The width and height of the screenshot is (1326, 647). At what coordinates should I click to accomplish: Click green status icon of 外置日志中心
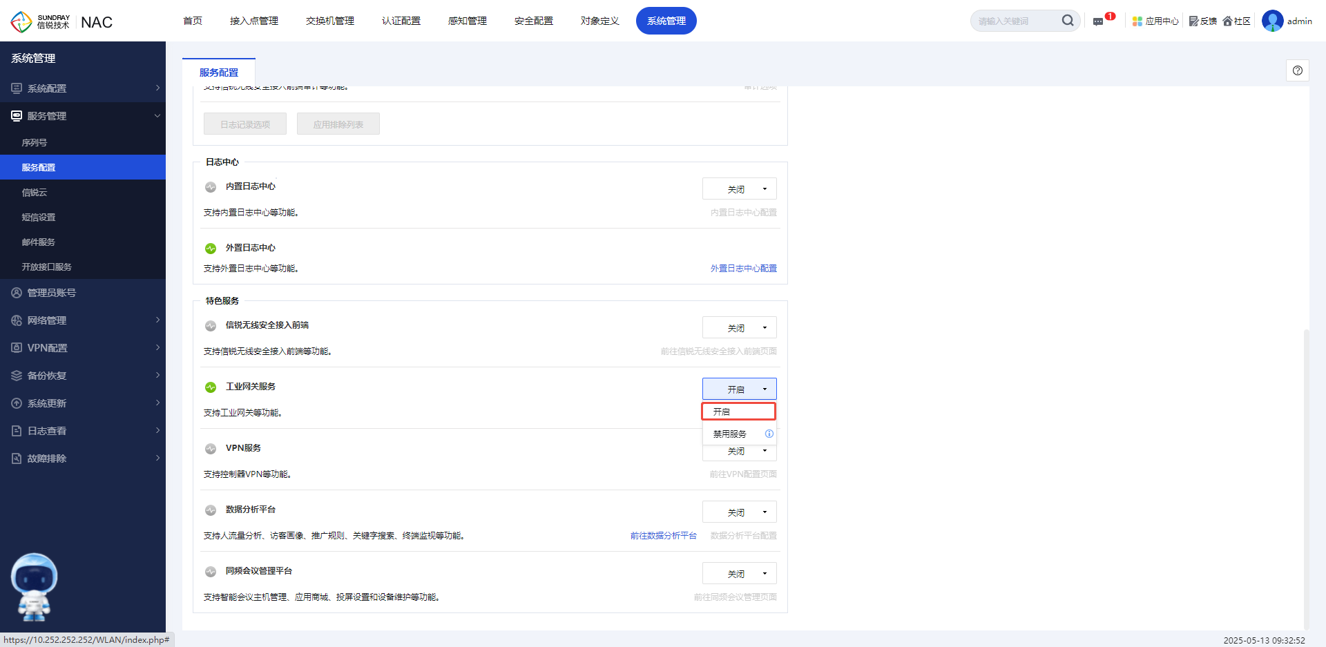[x=211, y=249]
